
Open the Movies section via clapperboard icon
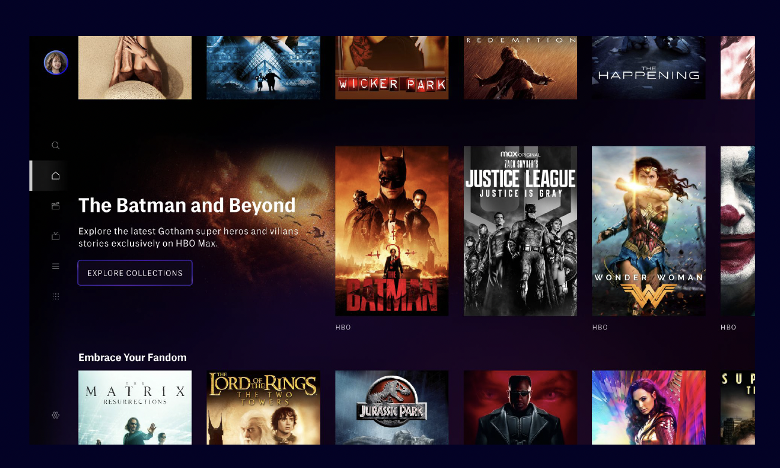55,205
